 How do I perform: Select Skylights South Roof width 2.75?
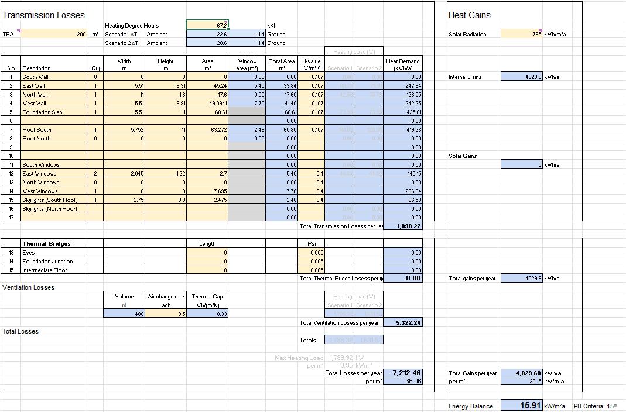pyautogui.click(x=124, y=200)
